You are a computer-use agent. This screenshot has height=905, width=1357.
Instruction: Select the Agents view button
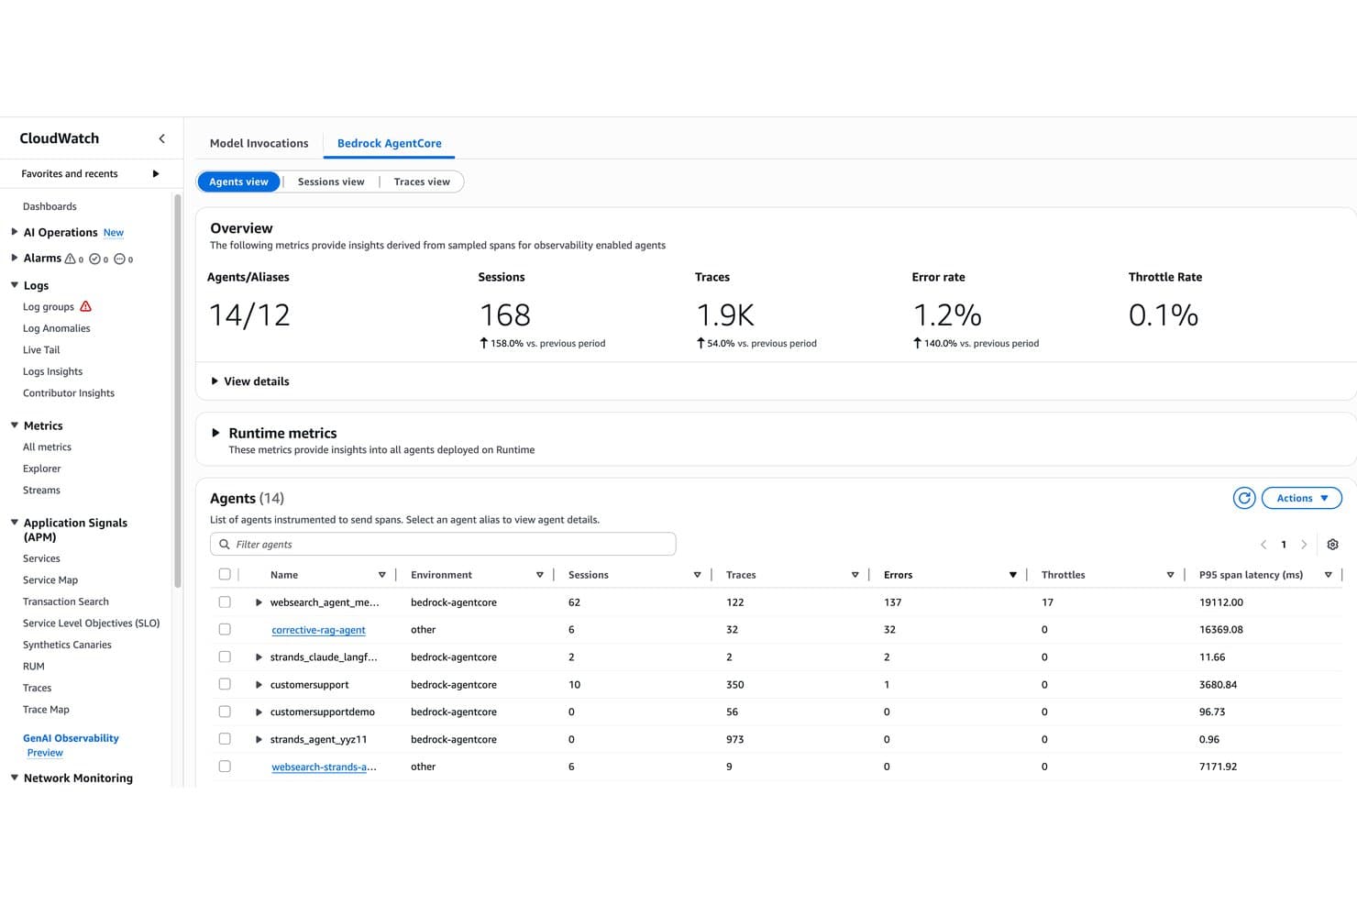pos(238,182)
